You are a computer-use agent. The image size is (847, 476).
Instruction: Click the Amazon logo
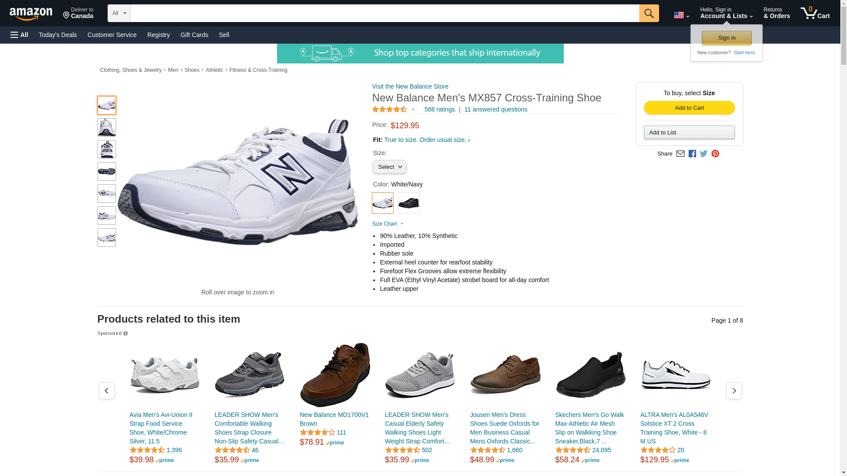click(31, 14)
